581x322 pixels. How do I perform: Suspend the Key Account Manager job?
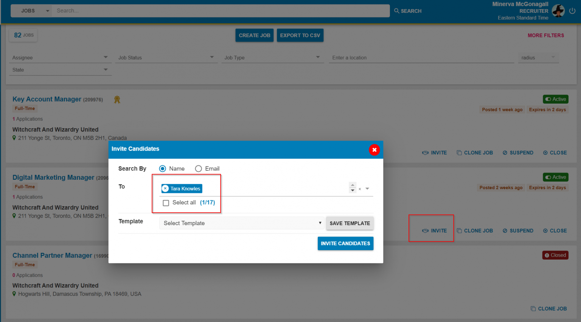click(518, 152)
